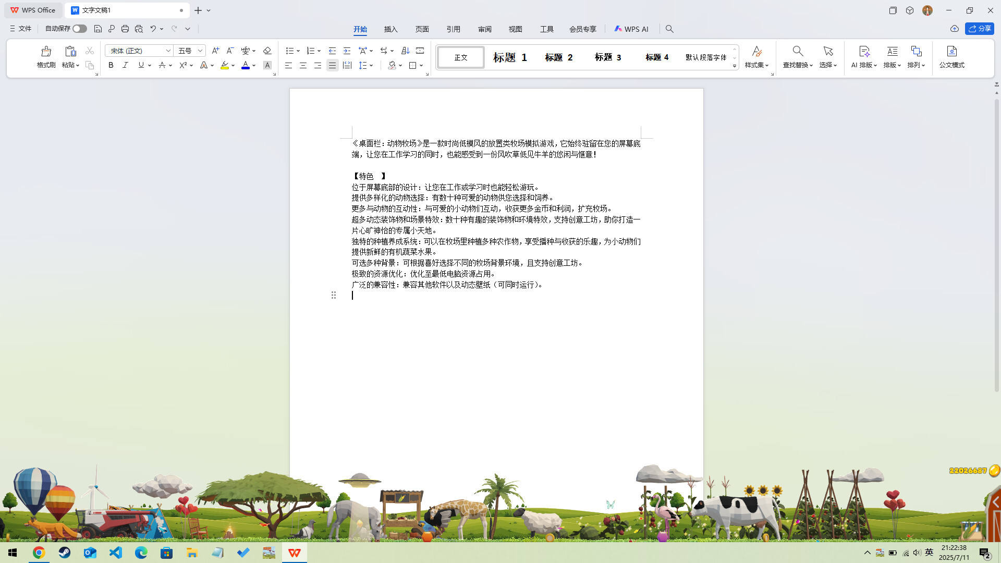Toggle the 自动保存 autosave switch

(80, 29)
